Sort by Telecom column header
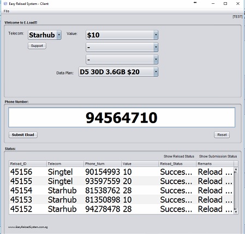Viewport: 245px width, 234px height. [x=65, y=163]
